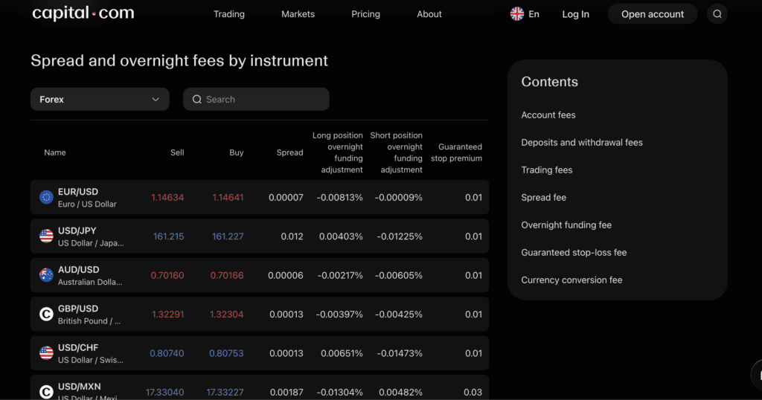
Task: Go to Guaranteed stop-loss fee section
Action: [x=574, y=253]
